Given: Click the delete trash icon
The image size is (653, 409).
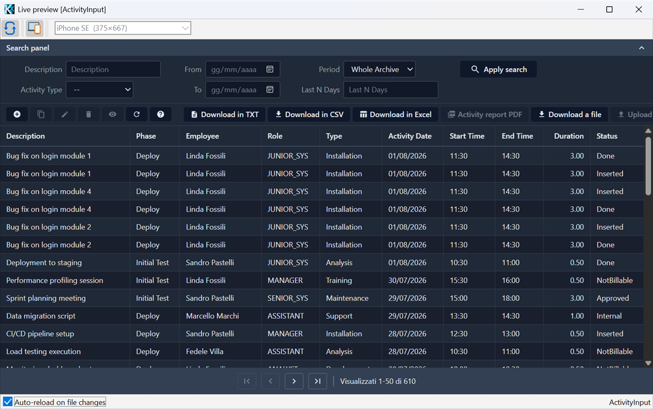Looking at the screenshot, I should coord(88,115).
